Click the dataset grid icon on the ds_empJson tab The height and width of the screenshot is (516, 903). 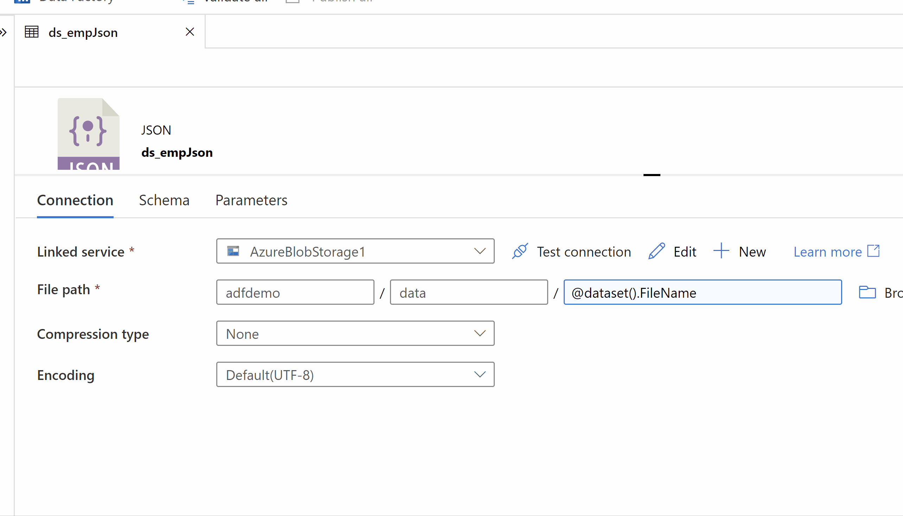click(x=32, y=32)
